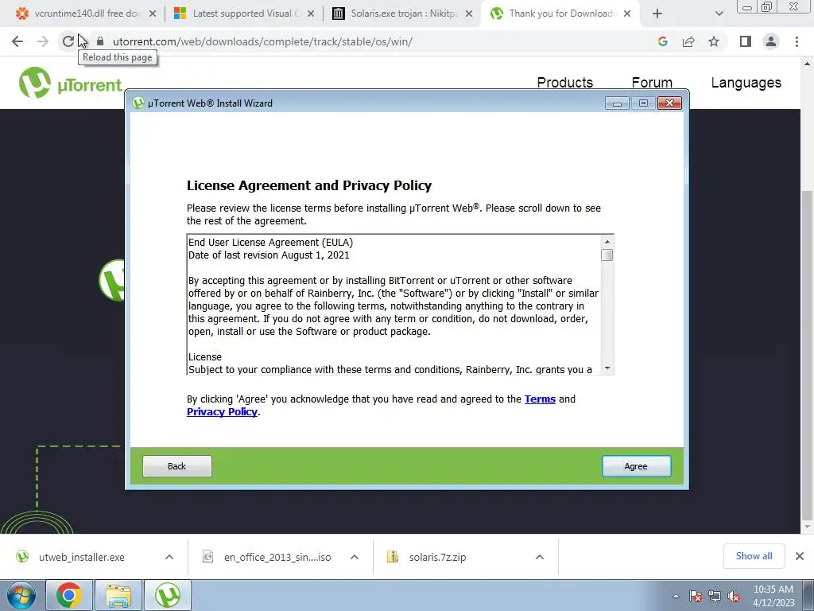
Task: Expand options for en_office_2013 iso
Action: tap(355, 557)
